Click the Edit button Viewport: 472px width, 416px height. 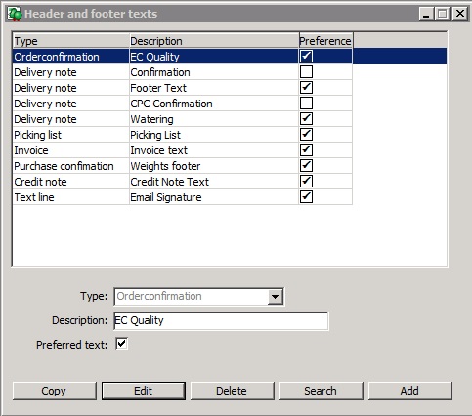(x=144, y=391)
